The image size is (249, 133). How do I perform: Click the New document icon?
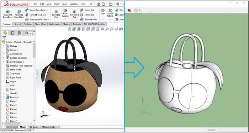click(103, 4)
